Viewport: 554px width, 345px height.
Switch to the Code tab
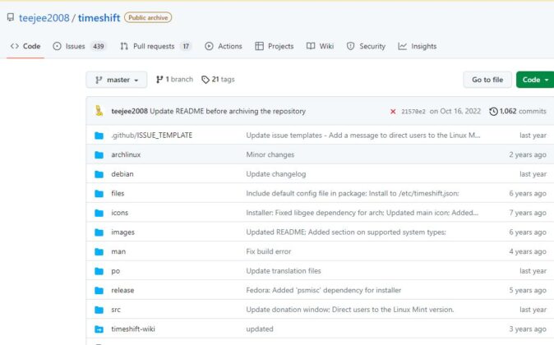click(x=25, y=46)
